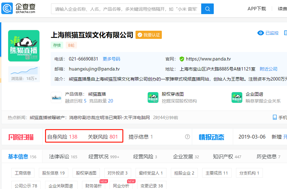Image resolution: width=287 pixels, height=189 pixels.
Task: Click the mobile phone icon beside 手机
Action: click(x=275, y=117)
